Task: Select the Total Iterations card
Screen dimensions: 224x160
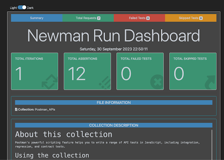Action: [x=35, y=71]
